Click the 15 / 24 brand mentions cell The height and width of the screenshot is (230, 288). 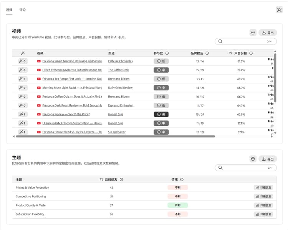point(200,115)
